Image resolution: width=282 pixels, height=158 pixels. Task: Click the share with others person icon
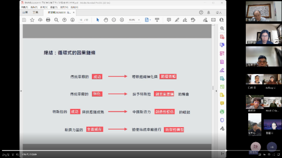click(x=222, y=20)
